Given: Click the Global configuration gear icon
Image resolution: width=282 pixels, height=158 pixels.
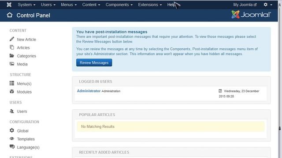Looking at the screenshot, I should click(x=12, y=130).
